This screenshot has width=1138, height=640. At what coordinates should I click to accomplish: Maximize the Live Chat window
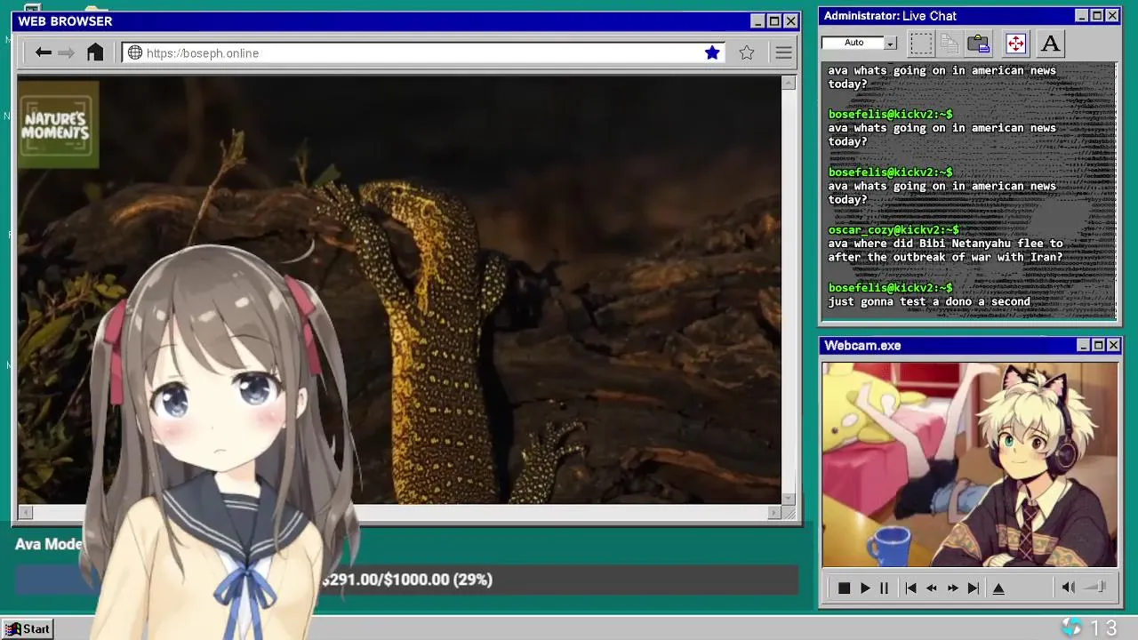tap(1097, 16)
